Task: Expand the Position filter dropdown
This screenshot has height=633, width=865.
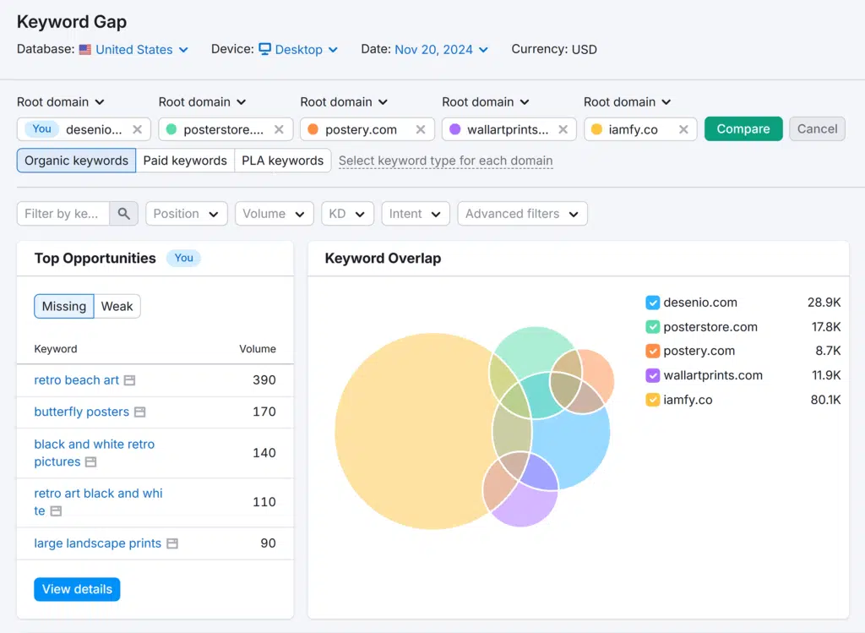Action: [x=186, y=214]
